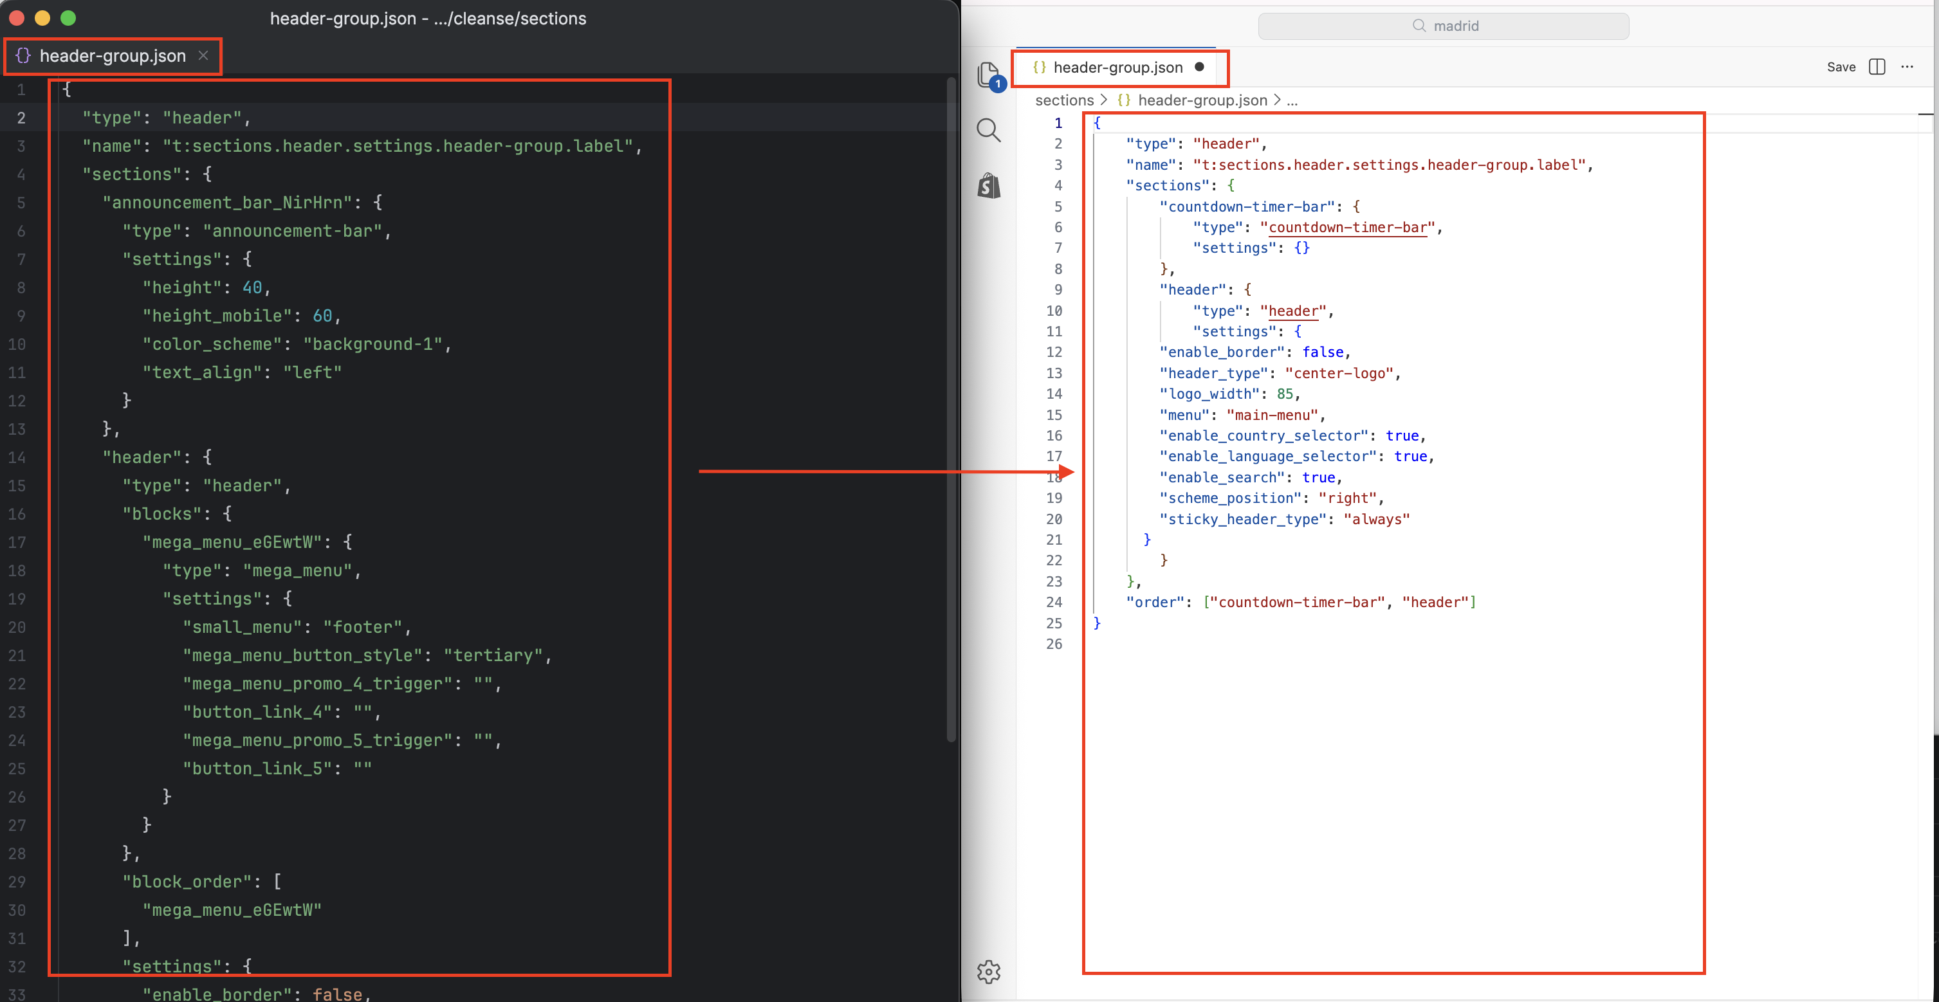Click line number 24 in right editor gutter
1939x1002 pixels.
pyautogui.click(x=1054, y=602)
